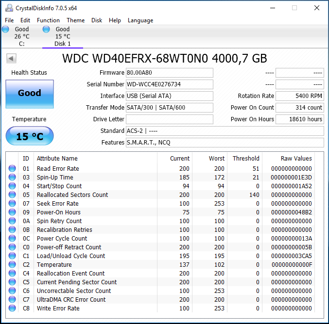
Task: Select the Read Error Rate attribute name
Action: pos(58,168)
